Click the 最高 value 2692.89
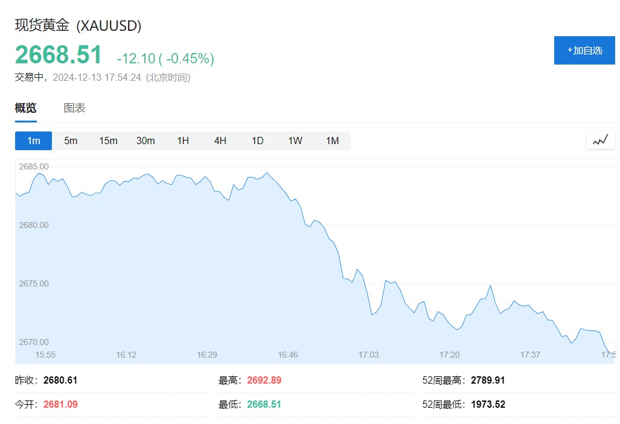 (264, 380)
